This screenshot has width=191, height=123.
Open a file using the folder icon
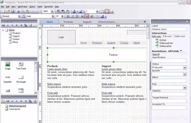[8, 11]
